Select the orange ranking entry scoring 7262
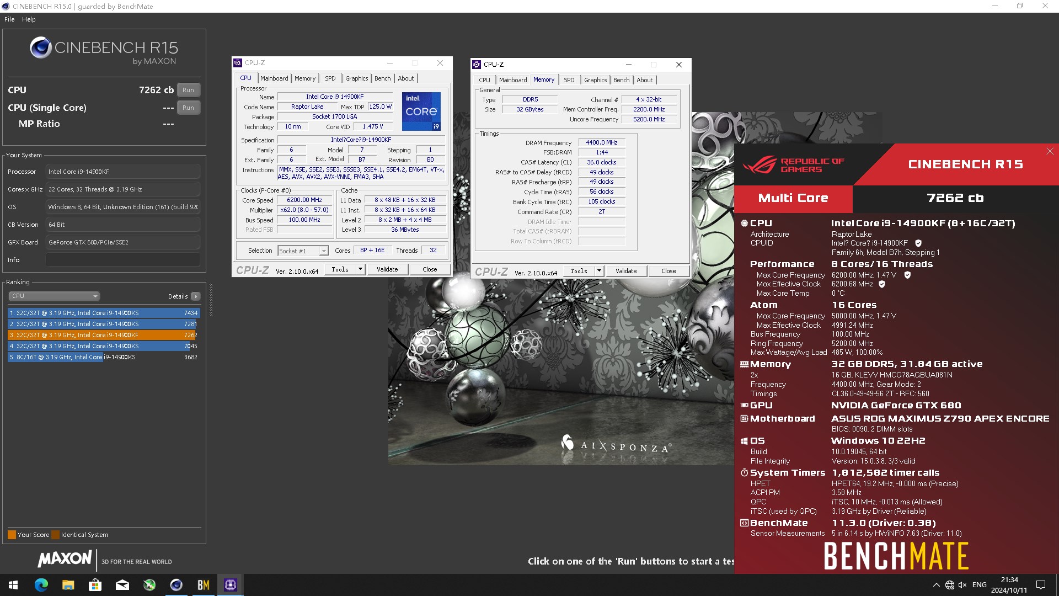1059x596 pixels. click(x=104, y=335)
